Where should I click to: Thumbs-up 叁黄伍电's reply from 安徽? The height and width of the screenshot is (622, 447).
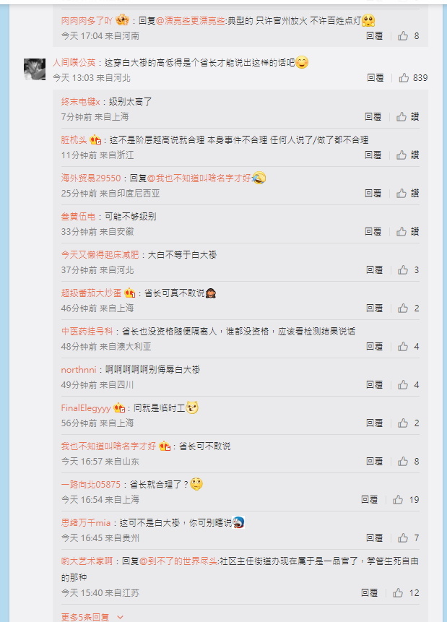click(x=402, y=232)
